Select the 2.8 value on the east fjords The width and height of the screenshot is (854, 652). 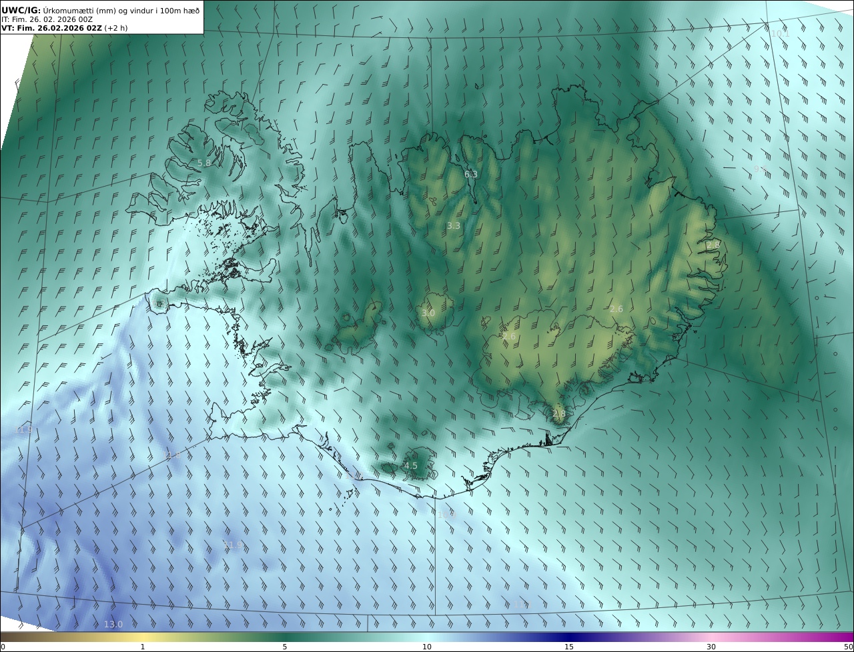[x=713, y=245]
